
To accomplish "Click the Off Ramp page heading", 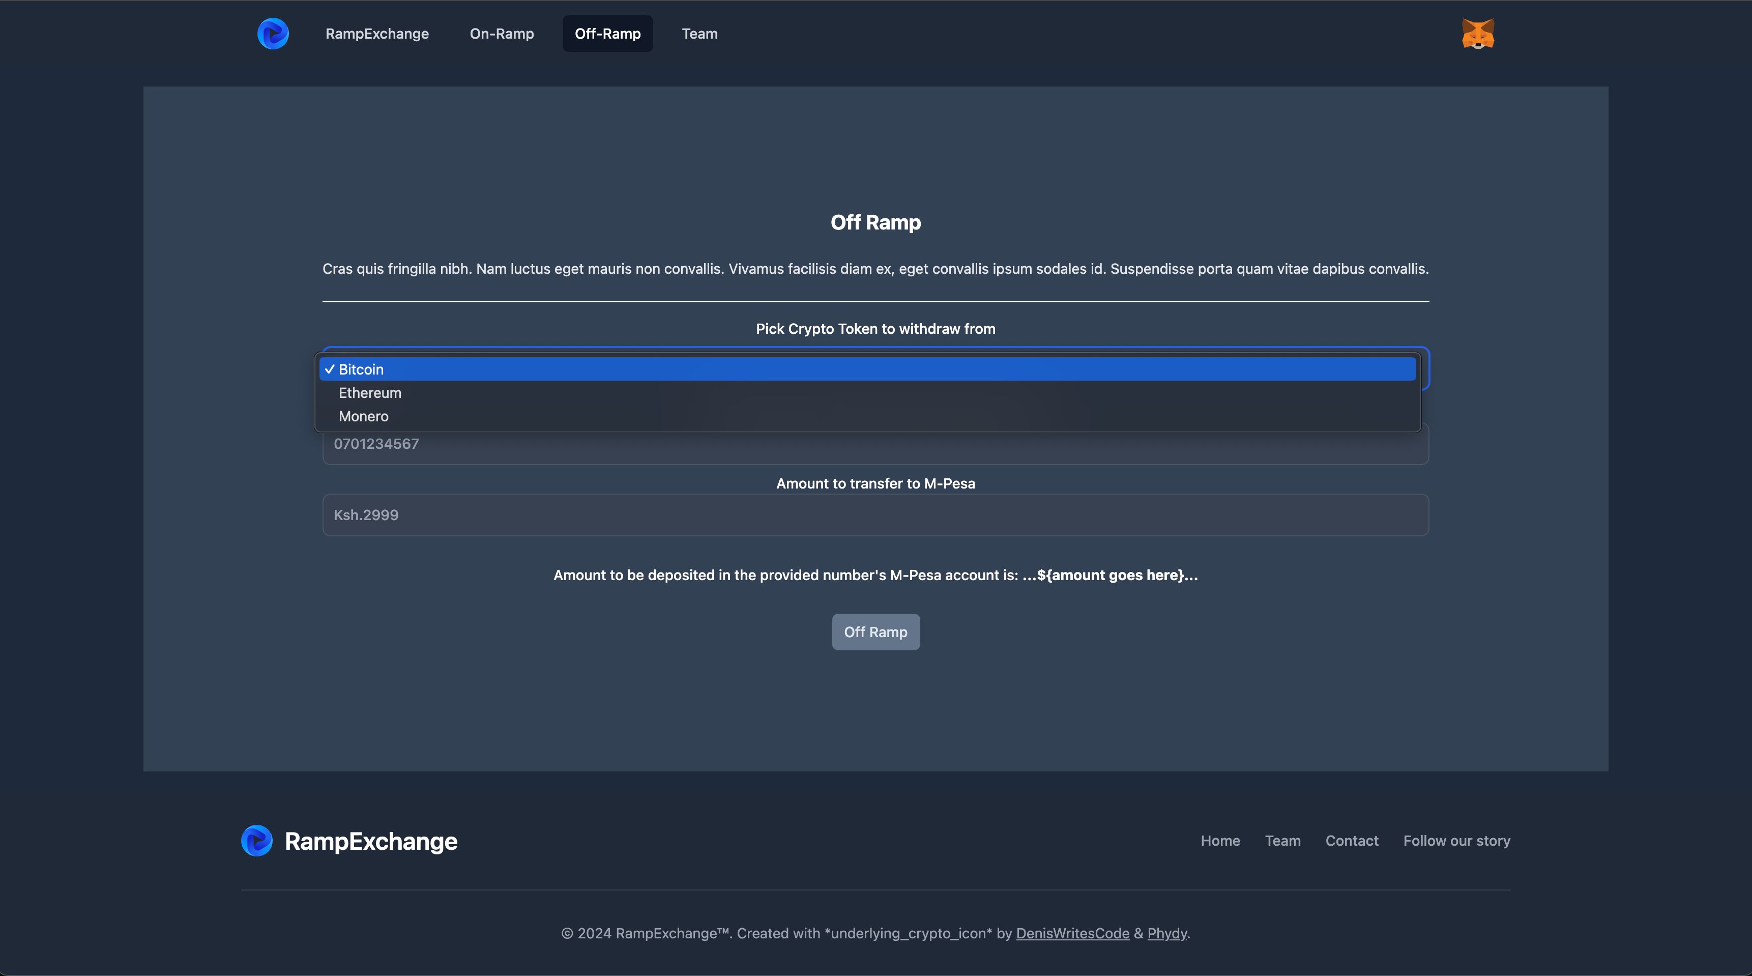I will 875,222.
